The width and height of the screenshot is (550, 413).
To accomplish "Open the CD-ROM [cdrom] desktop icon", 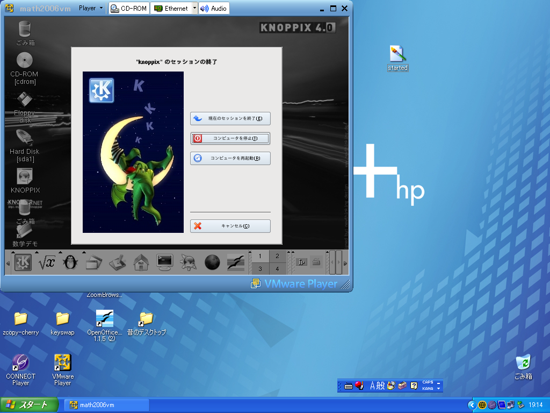I will point(25,69).
